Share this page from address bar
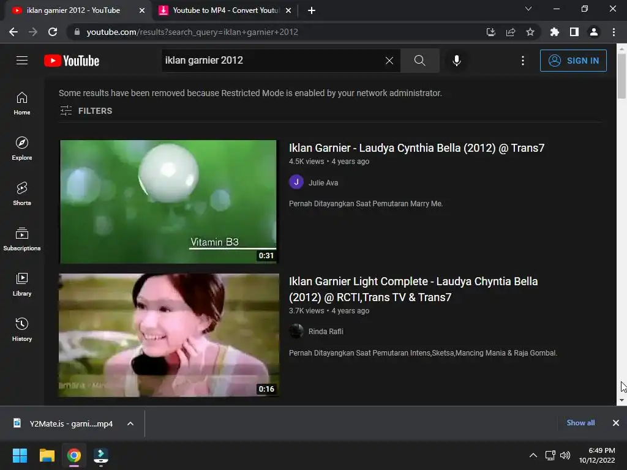The height and width of the screenshot is (470, 627). pyautogui.click(x=510, y=32)
